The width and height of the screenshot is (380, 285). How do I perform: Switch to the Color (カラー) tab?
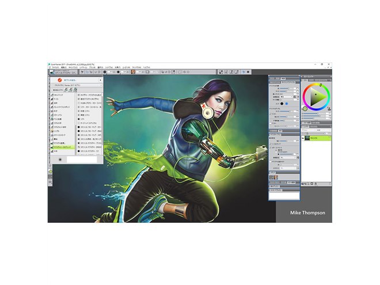[x=306, y=80]
